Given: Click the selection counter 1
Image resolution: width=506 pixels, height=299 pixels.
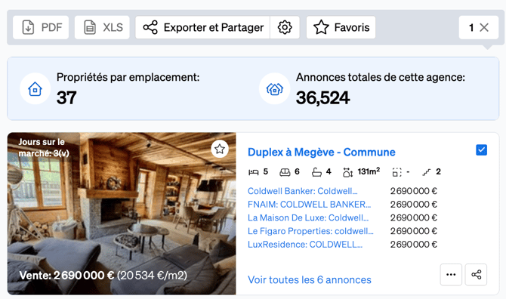Looking at the screenshot, I should [471, 27].
